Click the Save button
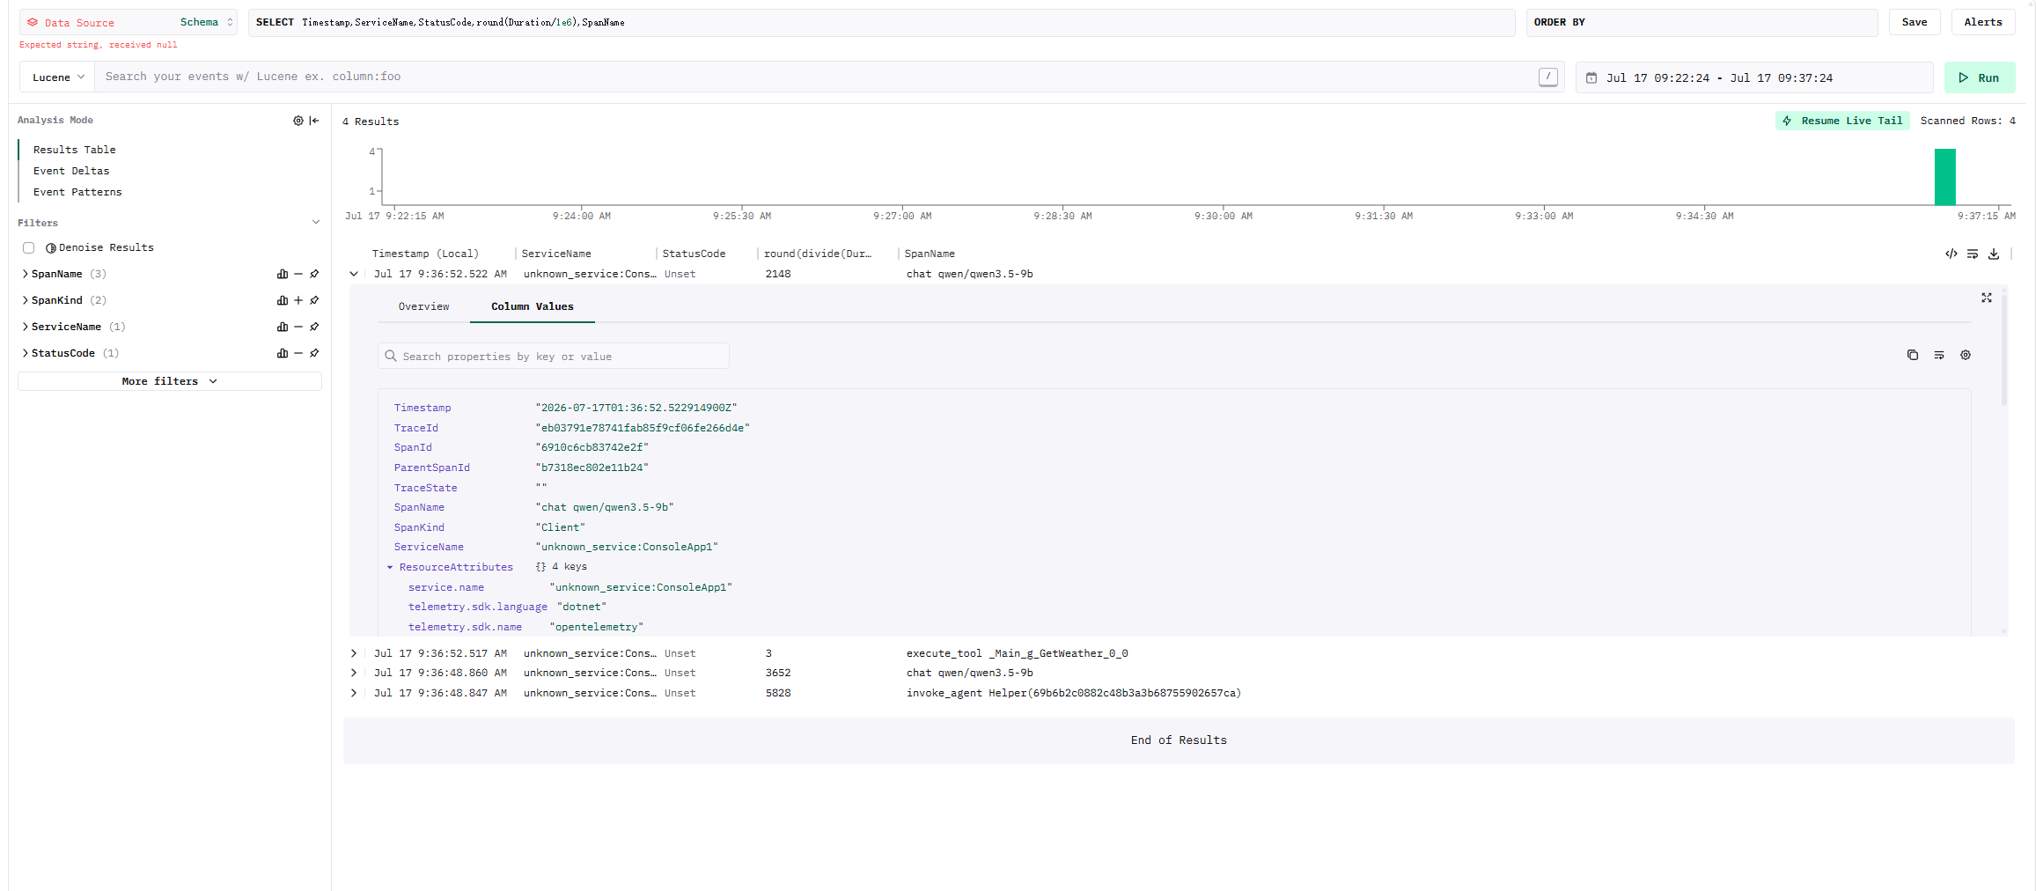The width and height of the screenshot is (2036, 891). coord(1915,23)
